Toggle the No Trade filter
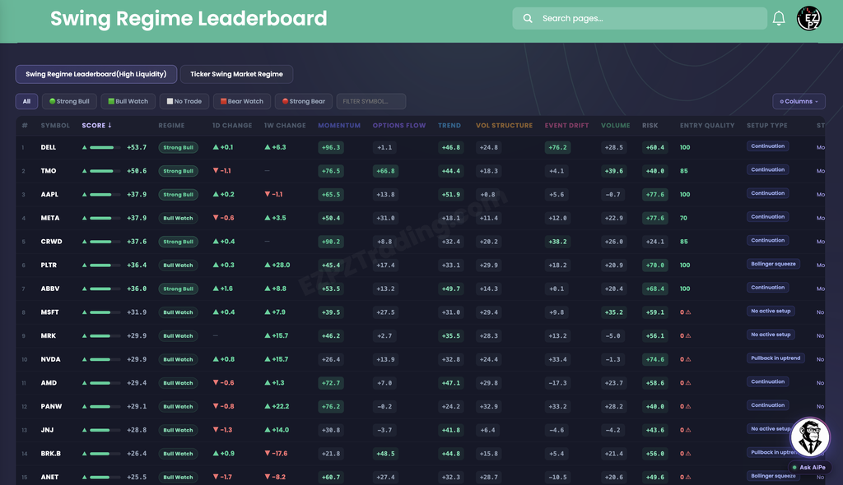This screenshot has height=485, width=843. 184,101
